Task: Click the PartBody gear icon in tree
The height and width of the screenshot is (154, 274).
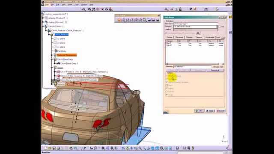Action: tap(55, 51)
